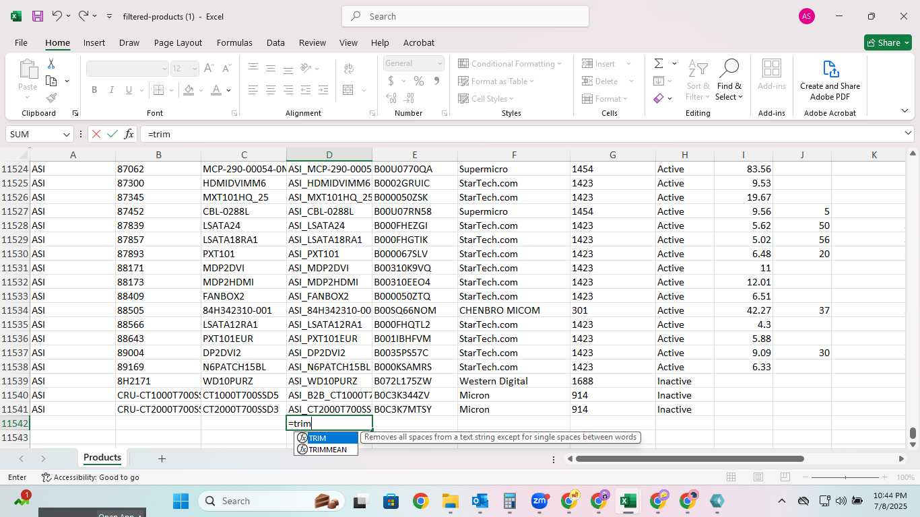Click the Center alignment icon

[x=271, y=90]
